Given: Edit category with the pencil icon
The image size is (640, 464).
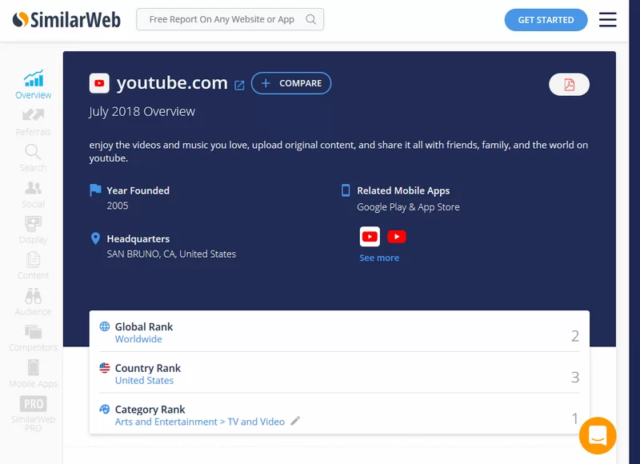Looking at the screenshot, I should (x=295, y=421).
